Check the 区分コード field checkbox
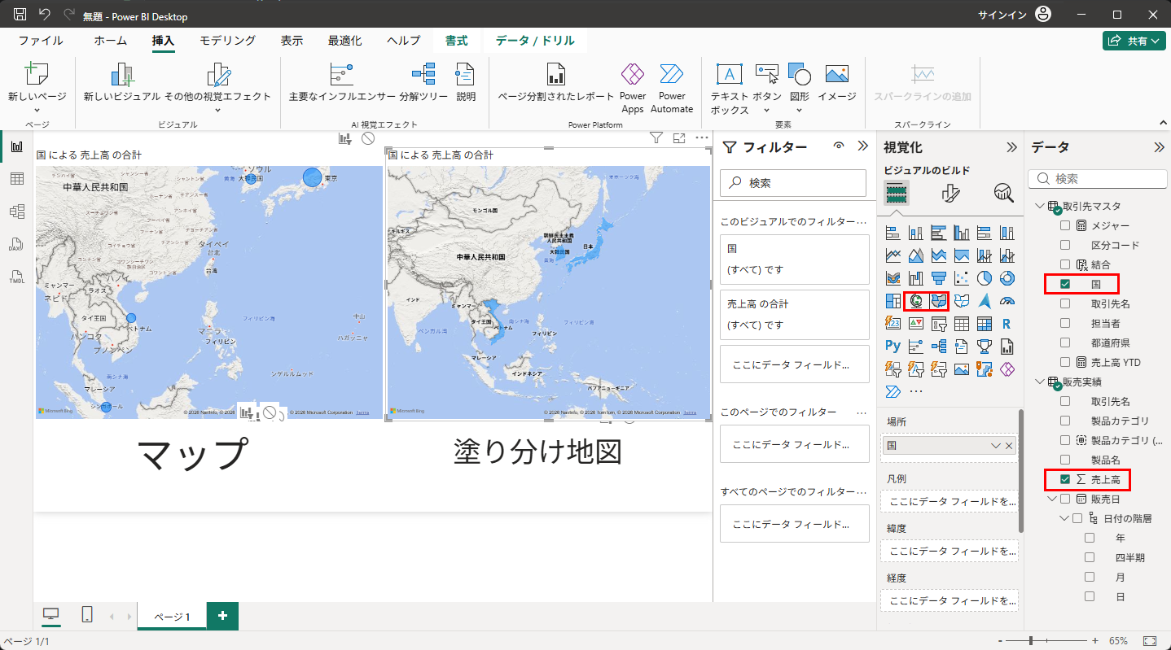This screenshot has height=650, width=1171. click(x=1065, y=245)
